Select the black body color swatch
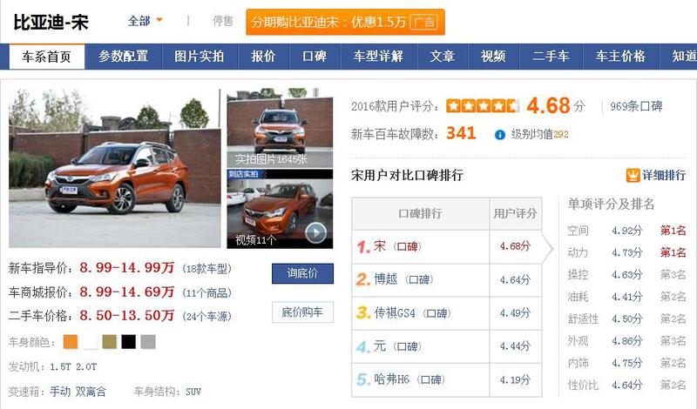 [128, 342]
